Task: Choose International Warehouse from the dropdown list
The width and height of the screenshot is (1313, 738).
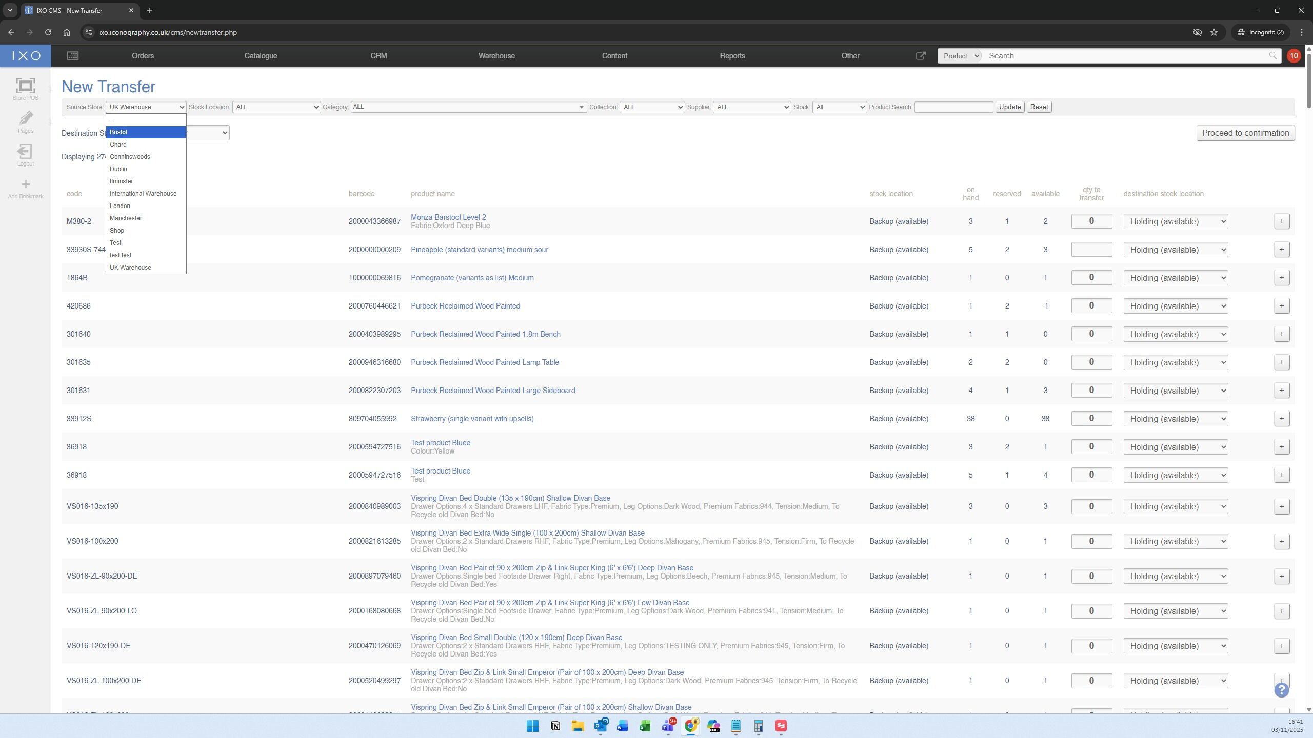Action: click(x=143, y=194)
